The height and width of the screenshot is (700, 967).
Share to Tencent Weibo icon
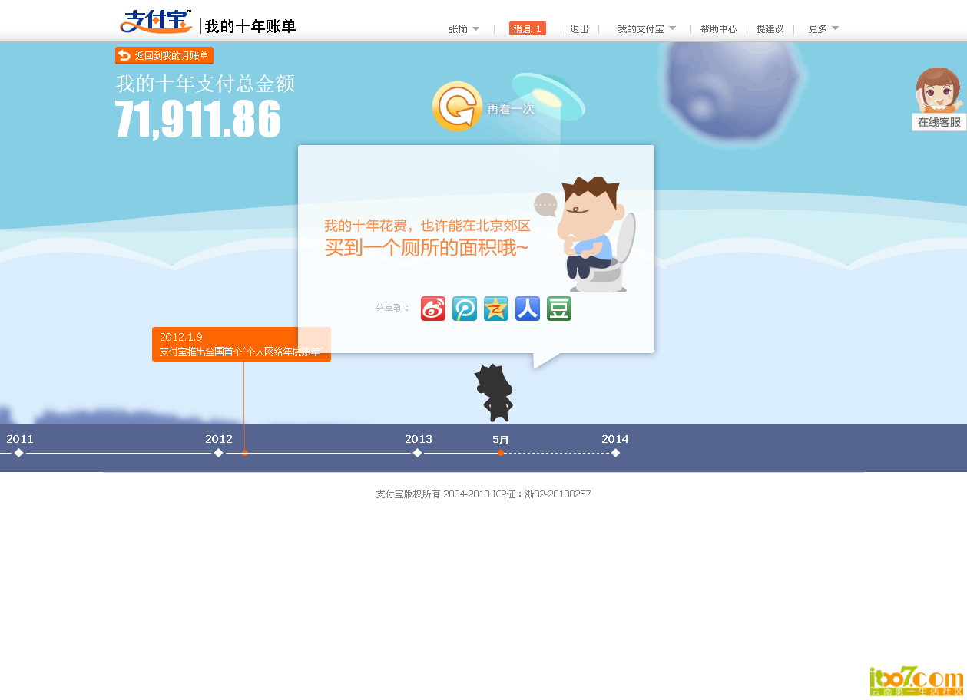pos(465,309)
